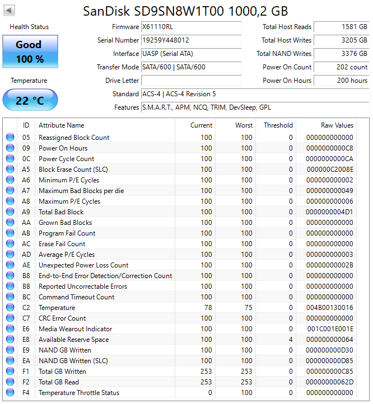Click the Standard field ACS-4 Revision 5
This screenshot has height=404, width=373.
(255, 94)
